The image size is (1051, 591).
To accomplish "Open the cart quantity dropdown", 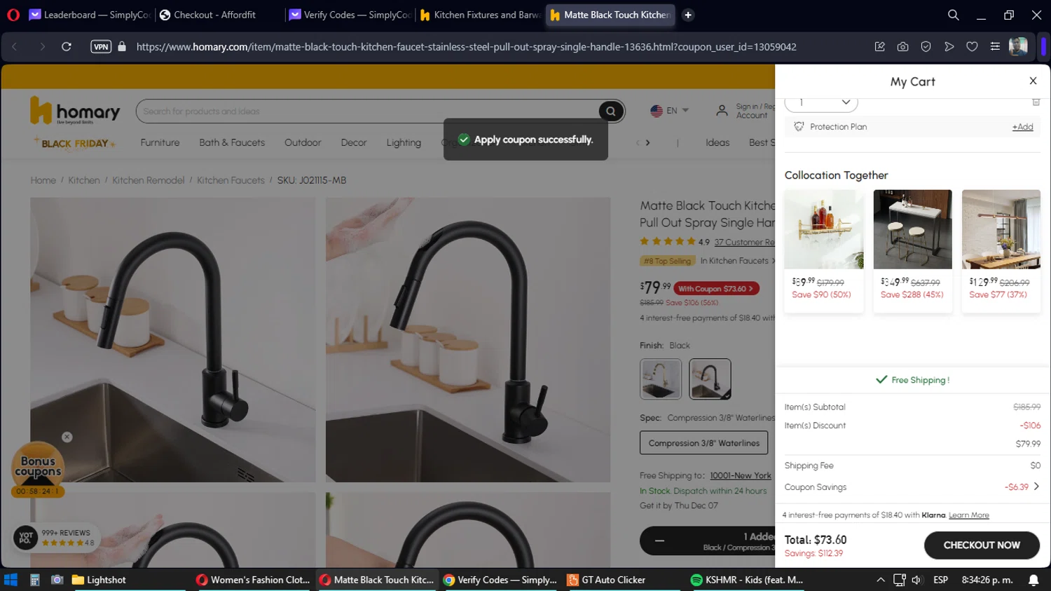I will point(821,102).
